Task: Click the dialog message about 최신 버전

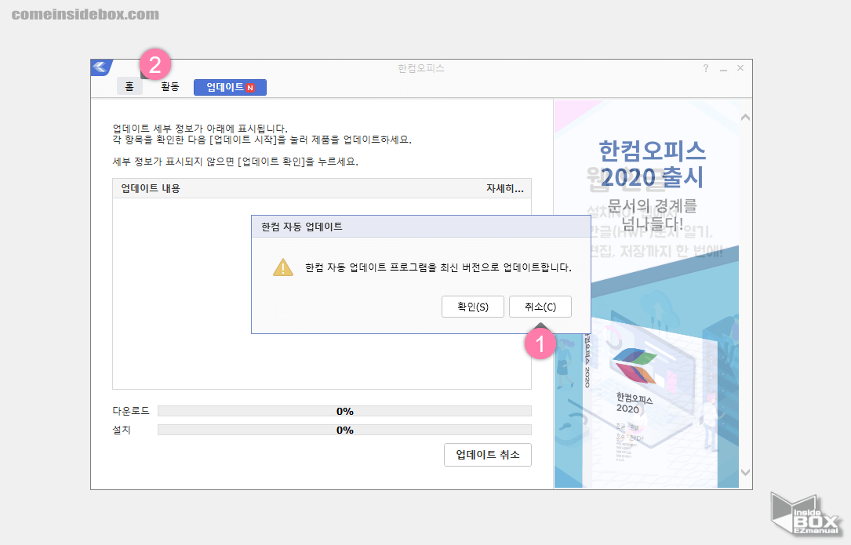Action: click(438, 267)
